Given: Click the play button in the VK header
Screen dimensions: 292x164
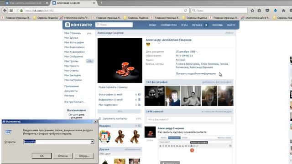Looking at the screenshot, I should tap(206, 25).
